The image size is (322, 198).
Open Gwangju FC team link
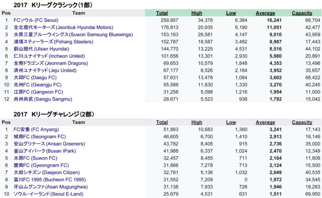tap(37, 85)
